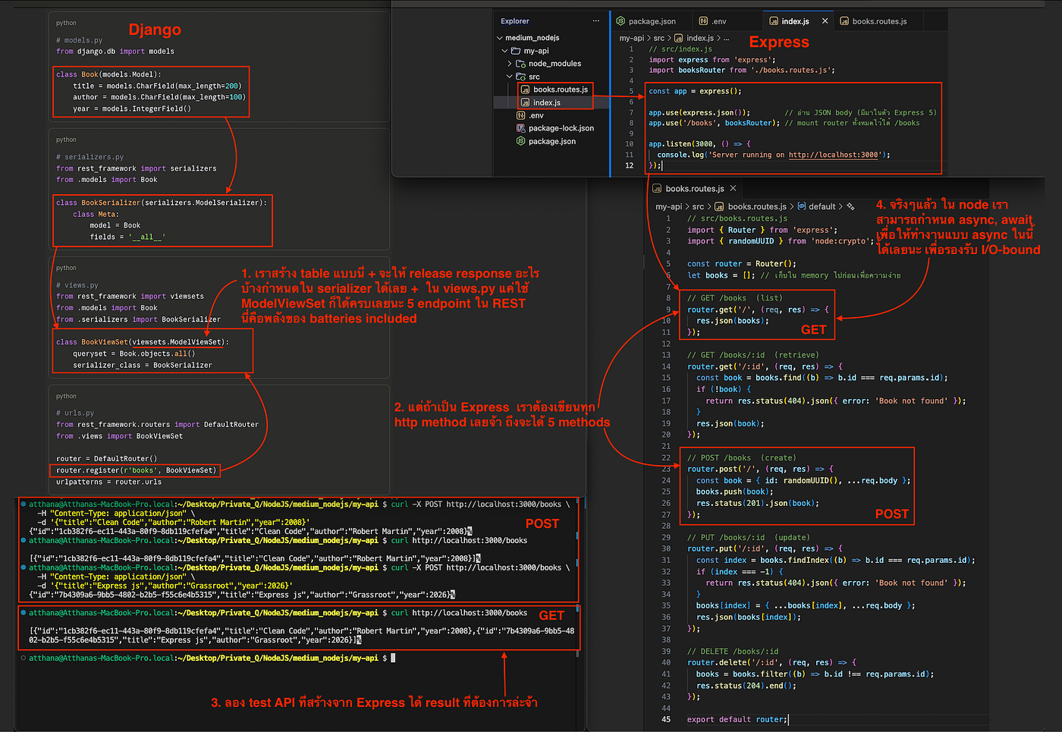
Task: Click 'const router = Router();' code line
Action: coord(742,264)
